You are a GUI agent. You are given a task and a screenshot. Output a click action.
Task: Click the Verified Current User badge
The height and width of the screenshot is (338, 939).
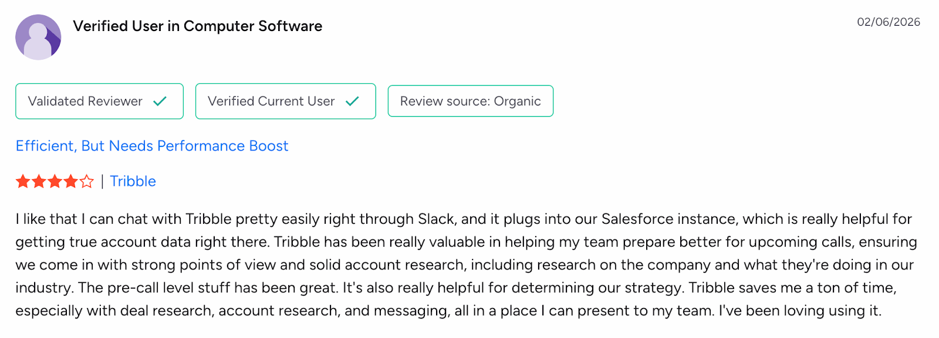285,101
